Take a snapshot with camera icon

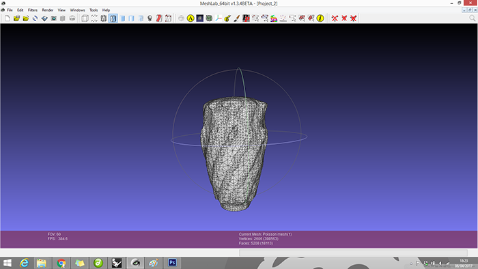54,18
